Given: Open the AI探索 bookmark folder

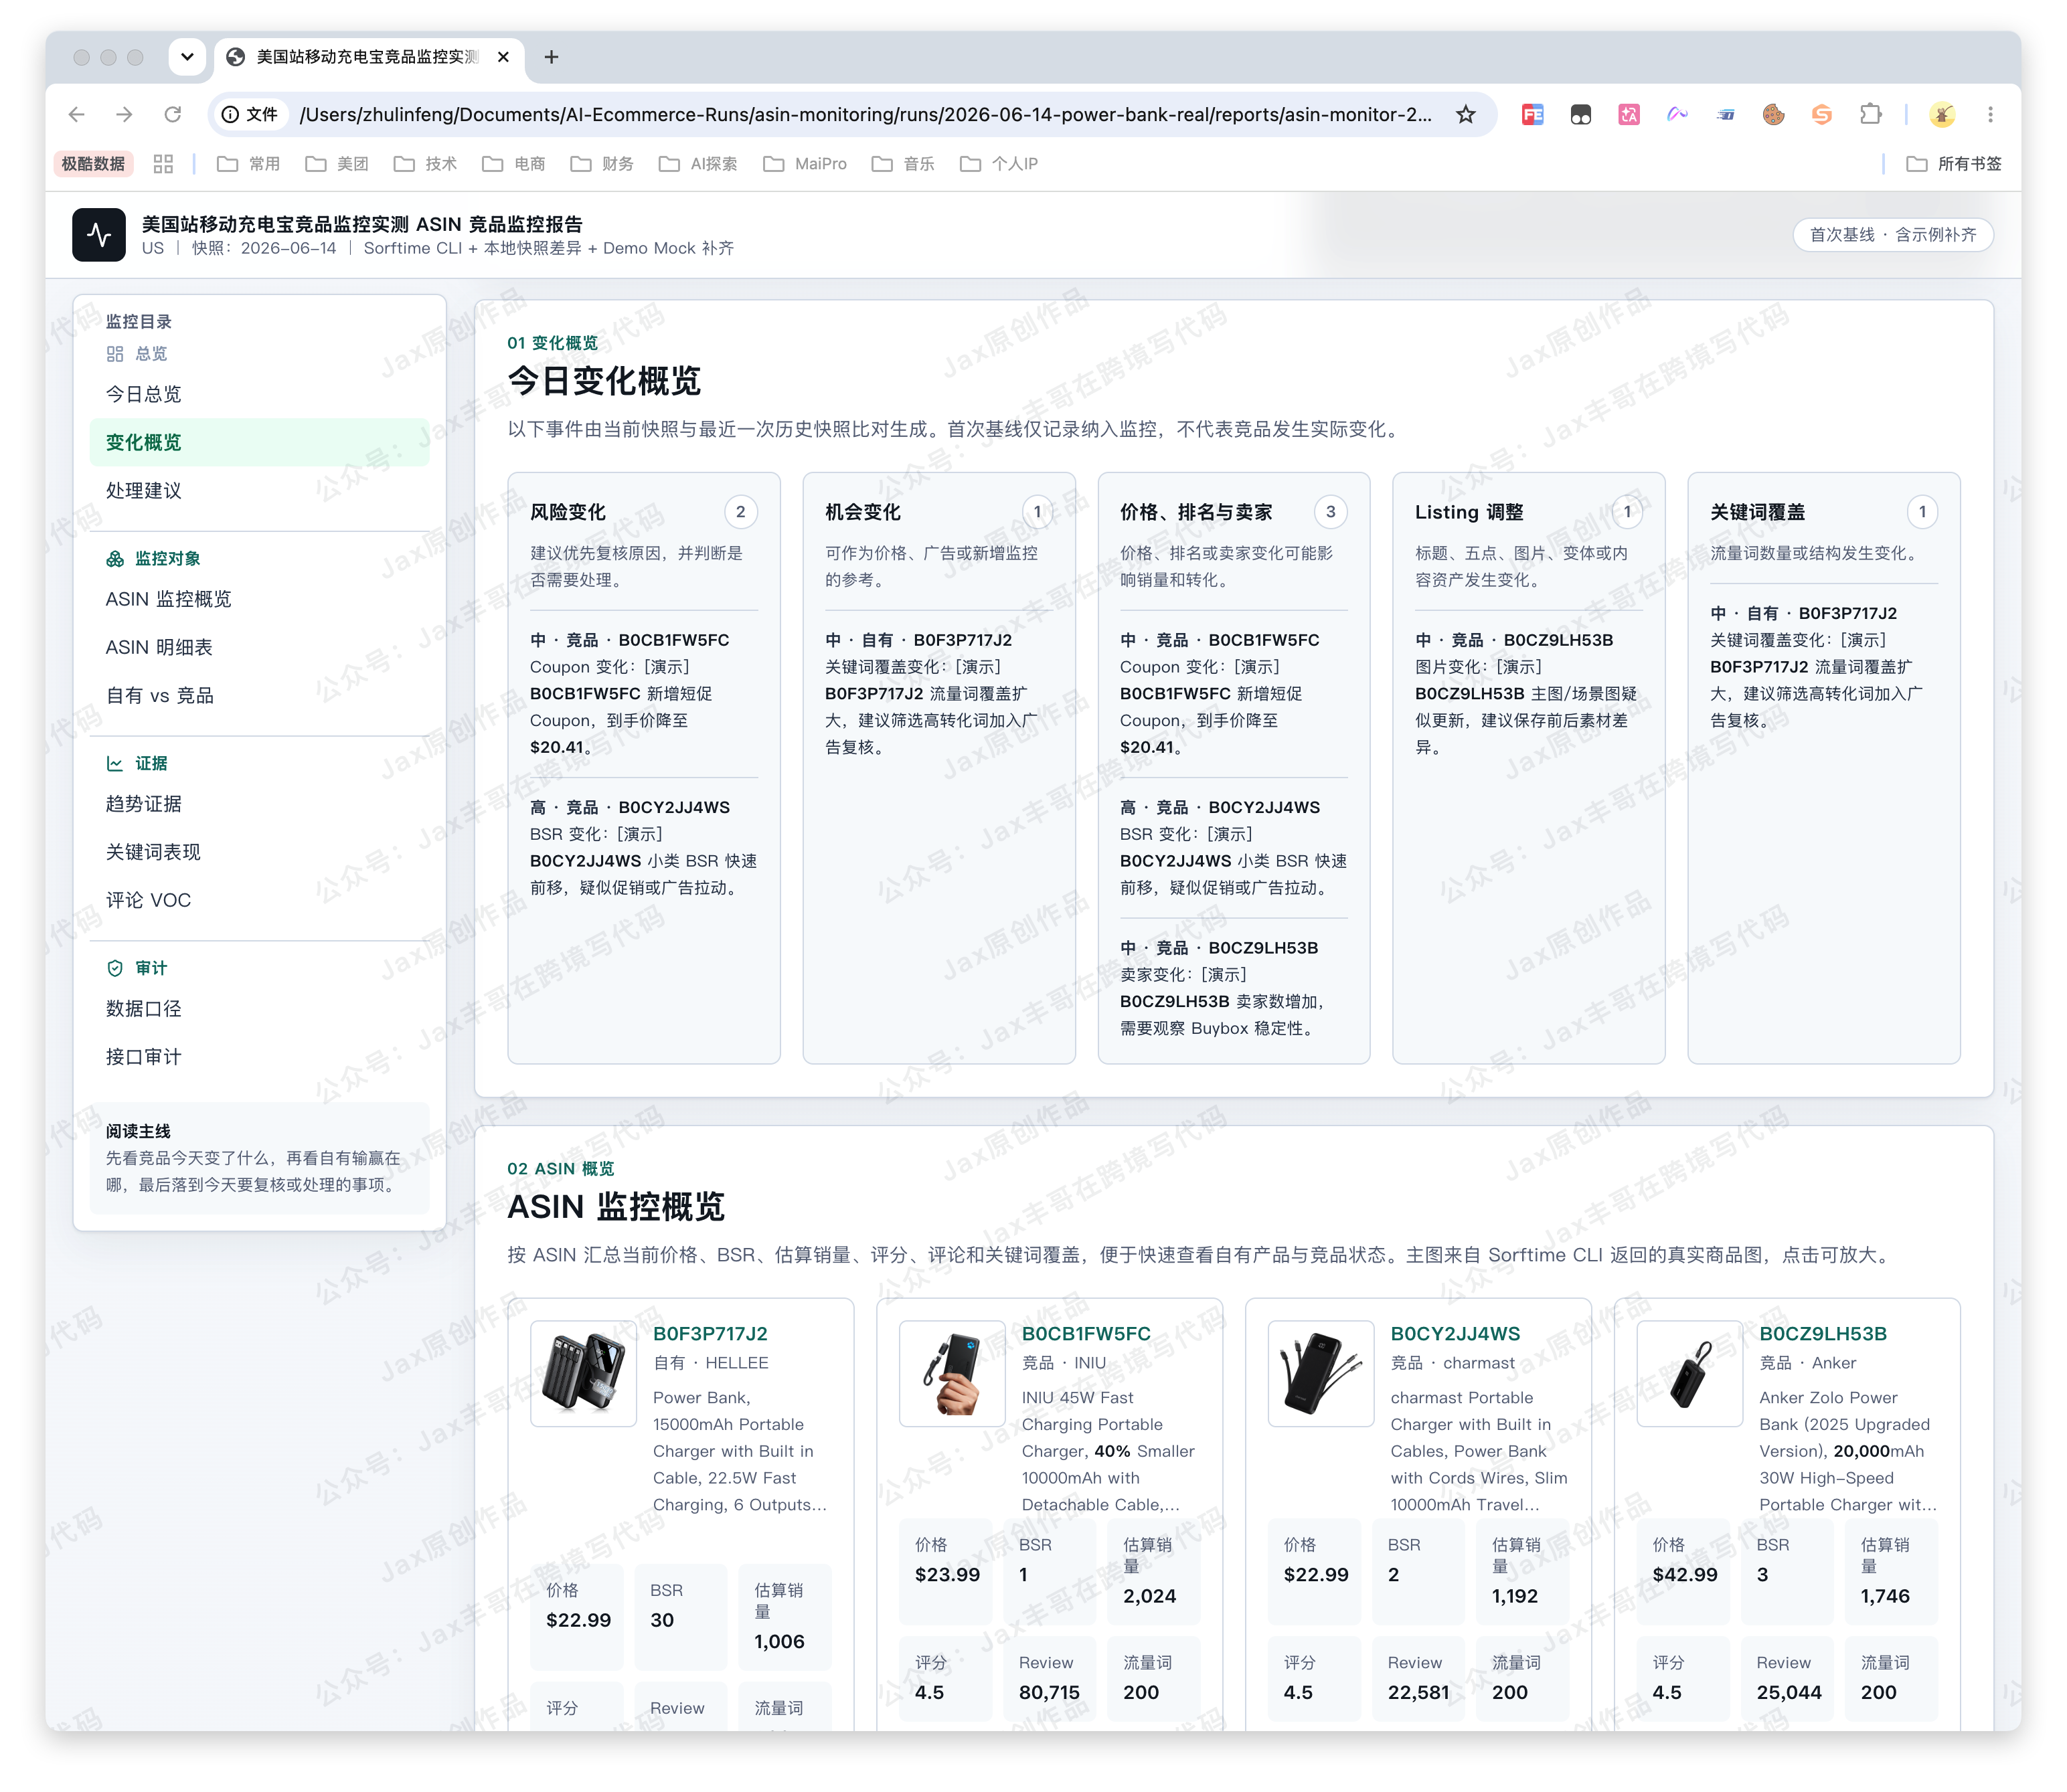Looking at the screenshot, I should 698,164.
